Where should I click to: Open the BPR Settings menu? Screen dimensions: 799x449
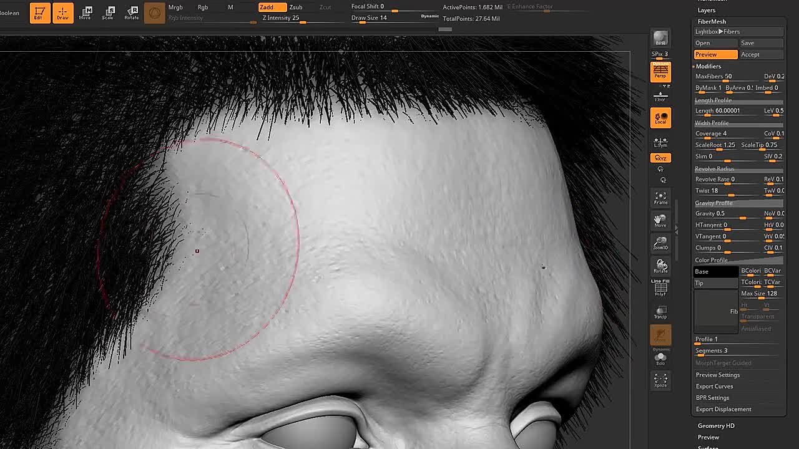pos(712,398)
